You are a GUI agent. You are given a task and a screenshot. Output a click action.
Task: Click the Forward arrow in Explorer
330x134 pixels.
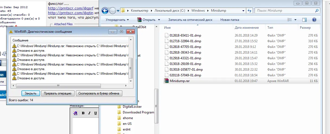click(113, 11)
